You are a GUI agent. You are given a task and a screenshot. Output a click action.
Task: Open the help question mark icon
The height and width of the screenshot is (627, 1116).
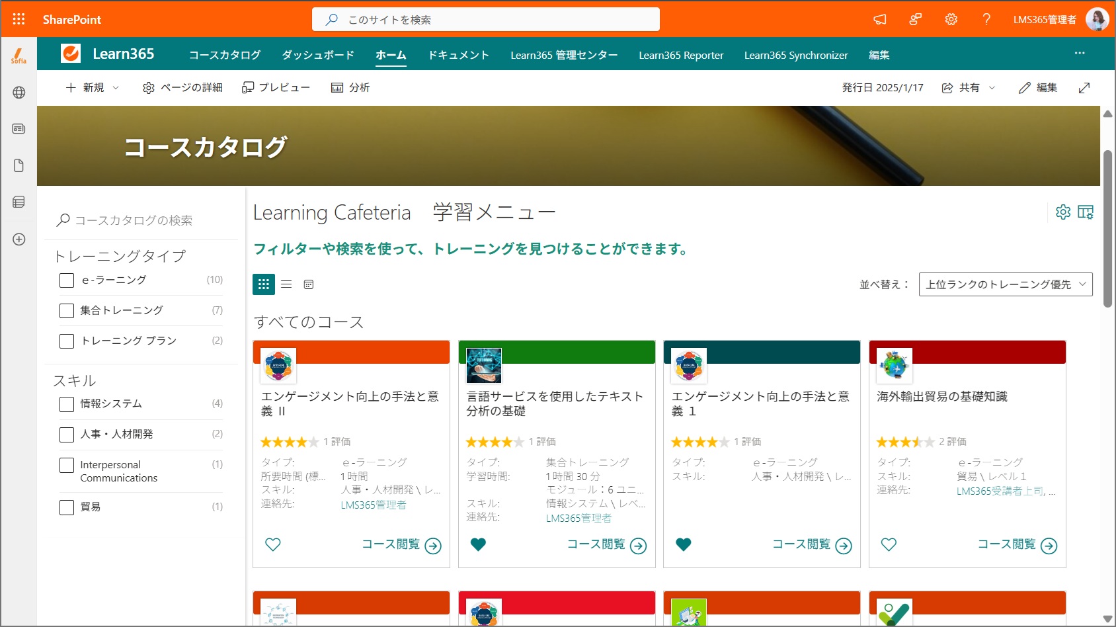point(986,19)
